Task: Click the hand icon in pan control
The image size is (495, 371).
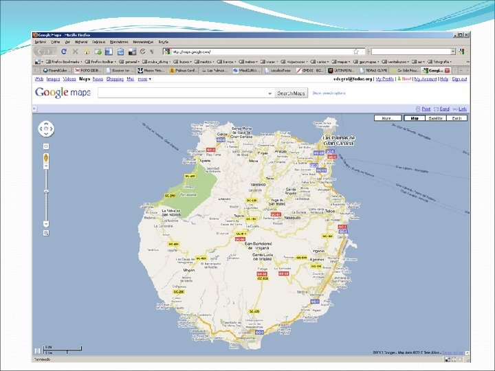Action: [x=47, y=128]
